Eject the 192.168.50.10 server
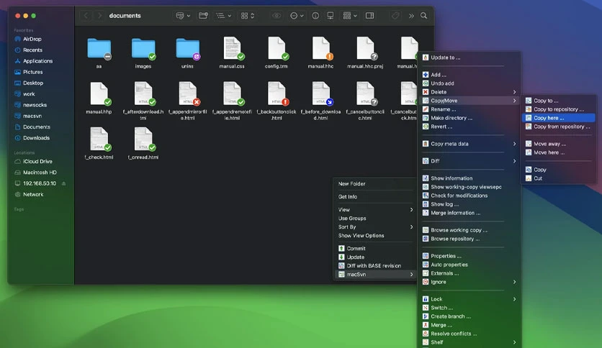The image size is (602, 348). coord(64,183)
